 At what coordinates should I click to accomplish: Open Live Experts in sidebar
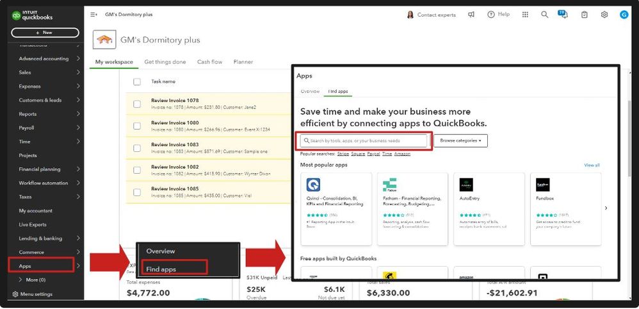(33, 224)
